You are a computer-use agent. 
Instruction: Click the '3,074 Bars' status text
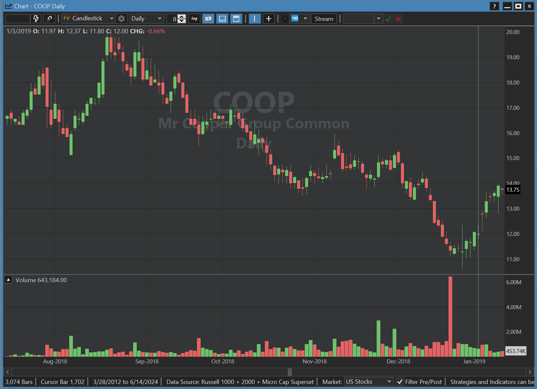click(x=19, y=382)
